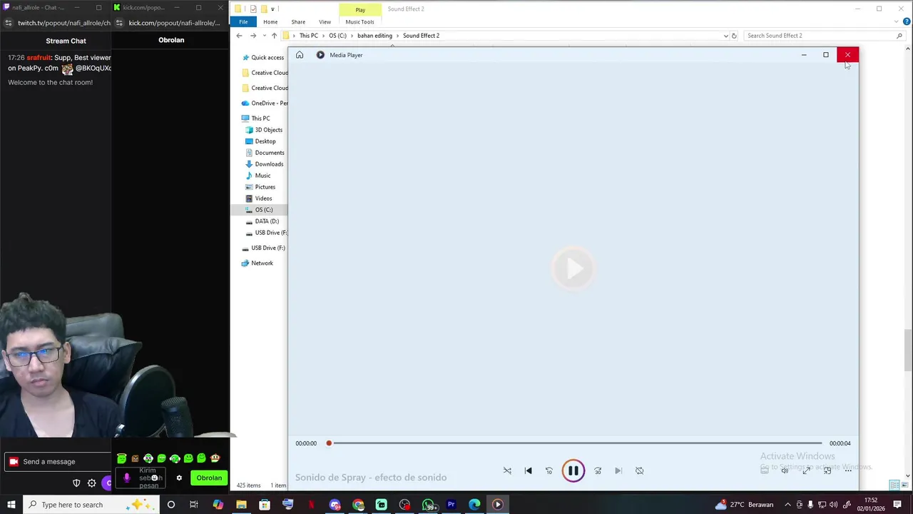Image resolution: width=913 pixels, height=514 pixels.
Task: Switch Explorer to large thumbnails view icon
Action: [904, 485]
